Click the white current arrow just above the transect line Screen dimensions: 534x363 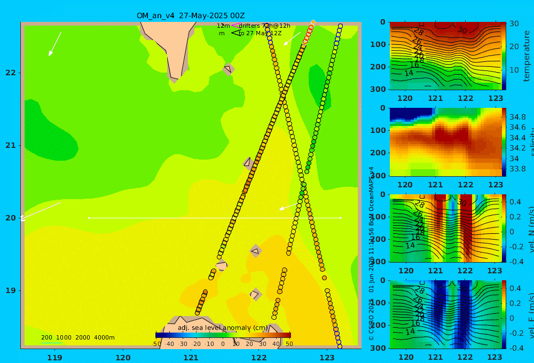[288, 207]
